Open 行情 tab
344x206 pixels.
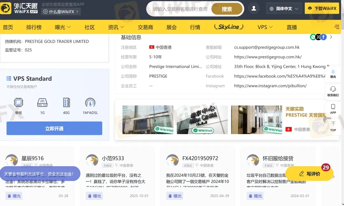pos(195,27)
